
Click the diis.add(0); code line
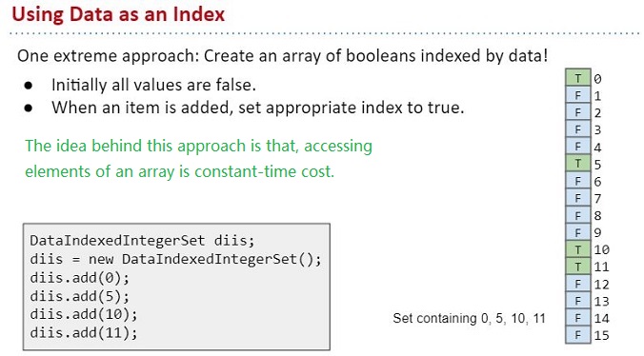coord(80,278)
